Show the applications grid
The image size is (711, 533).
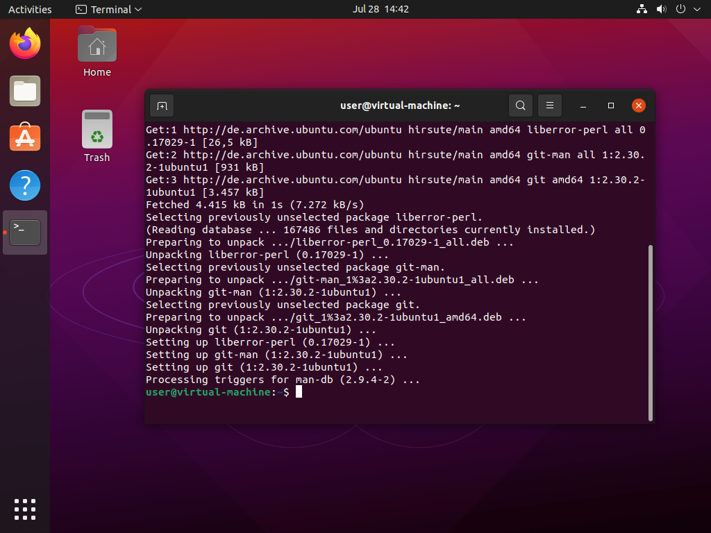click(x=25, y=509)
